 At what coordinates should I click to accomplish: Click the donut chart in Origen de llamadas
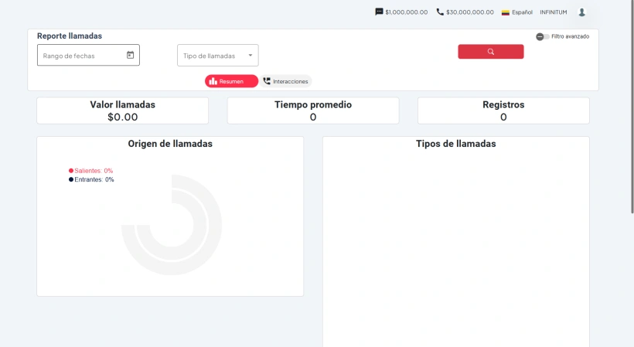coord(172,226)
